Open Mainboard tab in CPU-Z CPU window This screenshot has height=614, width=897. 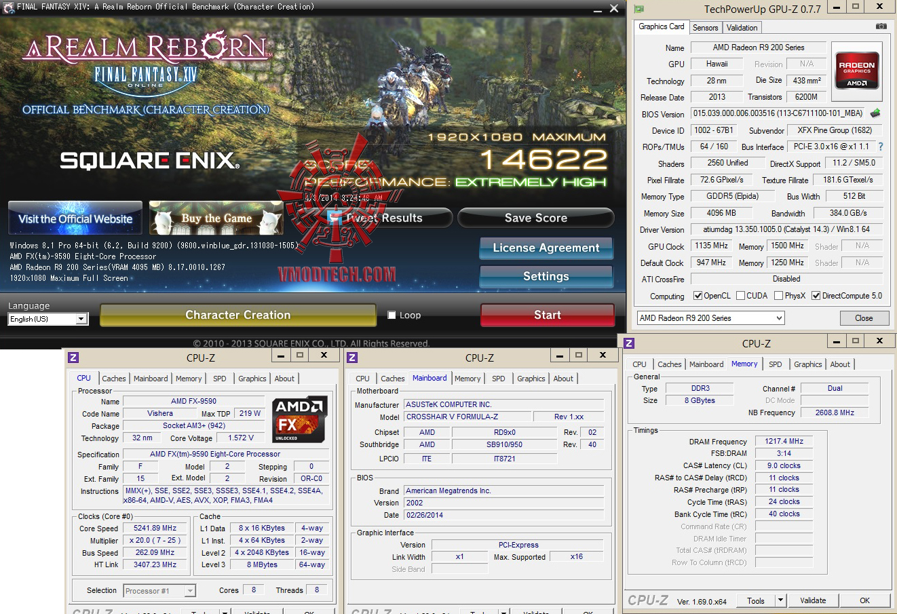pyautogui.click(x=151, y=379)
